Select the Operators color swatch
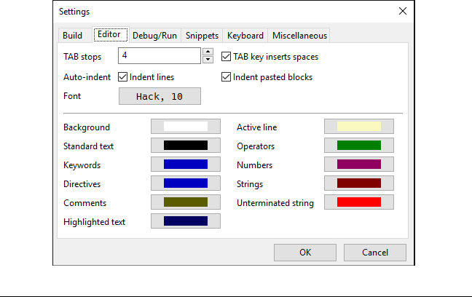The height and width of the screenshot is (297, 472). 358,146
